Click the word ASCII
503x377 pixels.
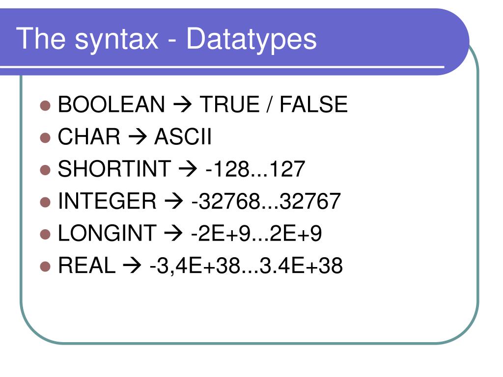coord(183,137)
